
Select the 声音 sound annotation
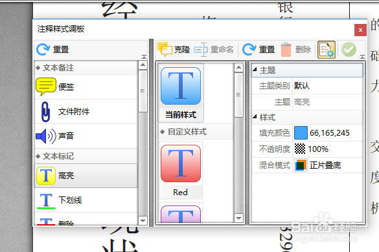pyautogui.click(x=86, y=136)
